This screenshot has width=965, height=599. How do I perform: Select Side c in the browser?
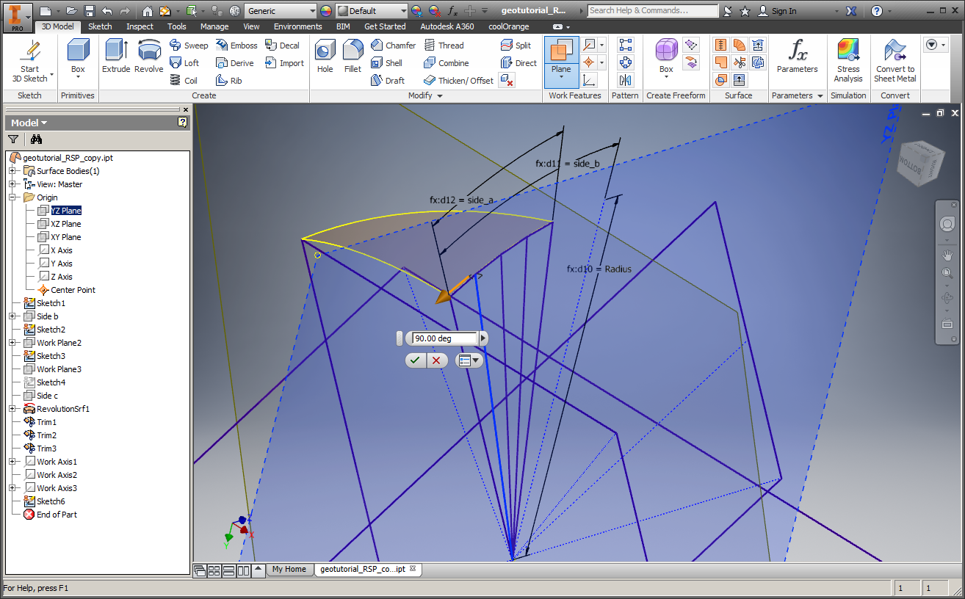point(47,396)
